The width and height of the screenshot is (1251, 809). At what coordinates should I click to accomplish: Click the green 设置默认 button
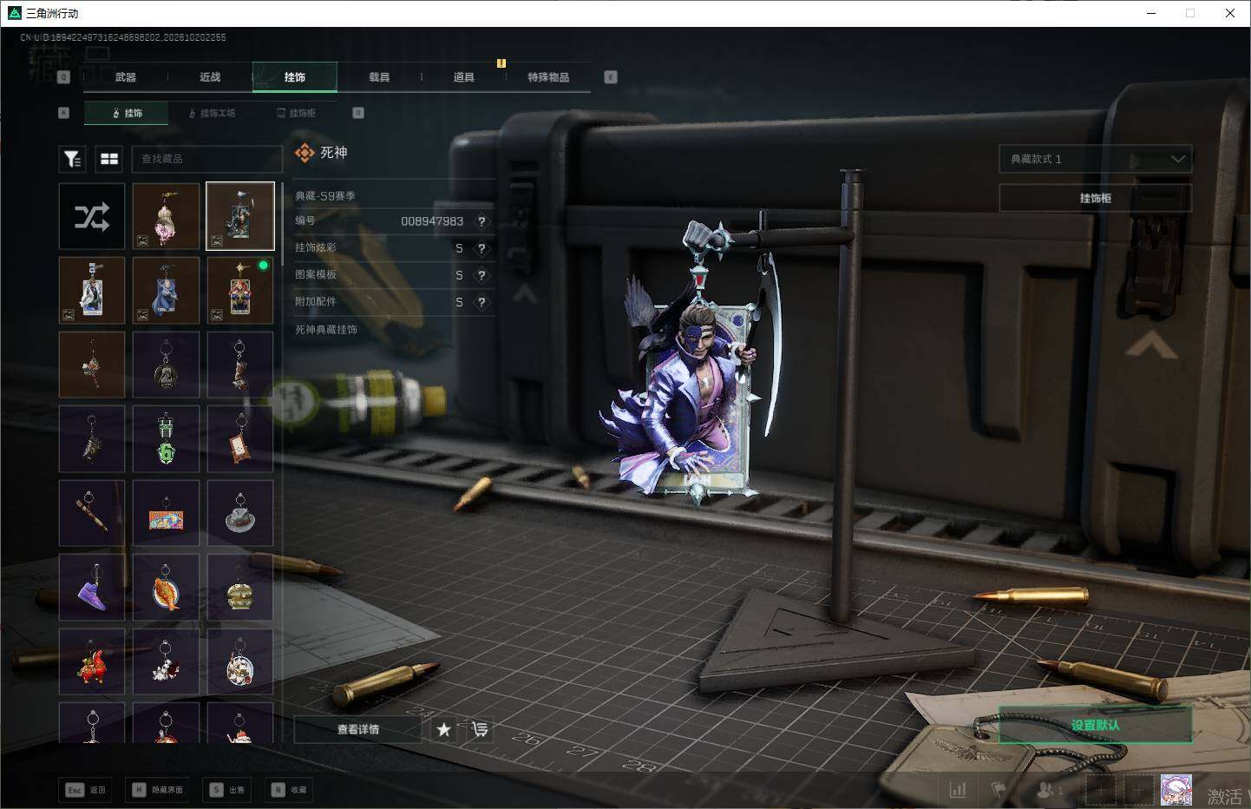click(x=1096, y=725)
